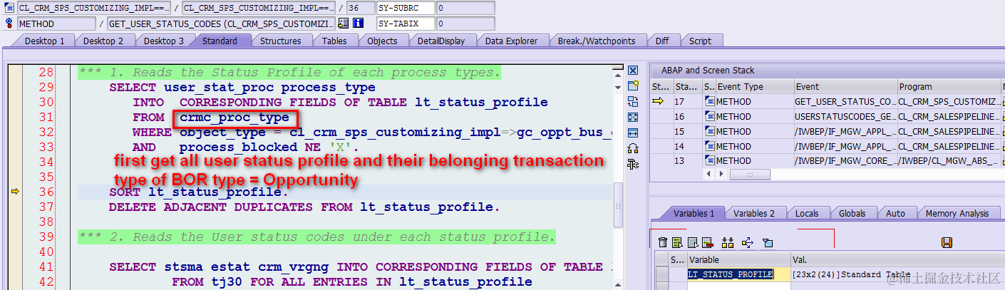Click line number 41 in the editor margin
Screen dimensions: 1005x290
(x=46, y=267)
